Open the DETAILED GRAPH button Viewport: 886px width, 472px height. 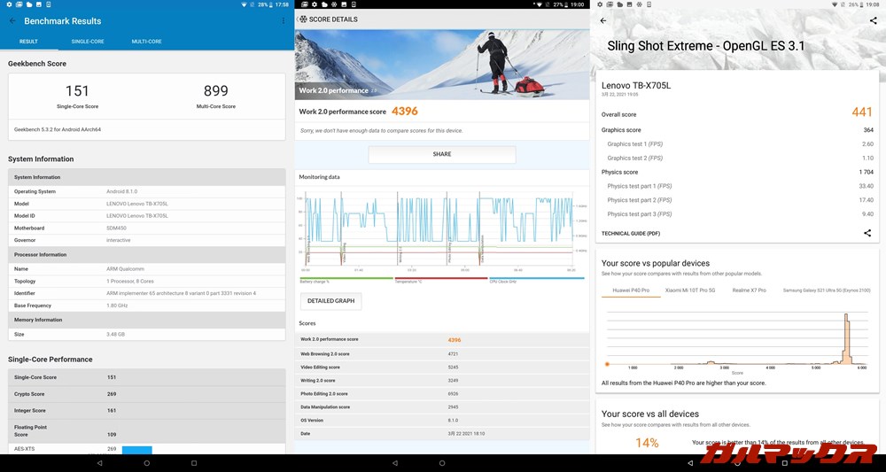pos(331,301)
